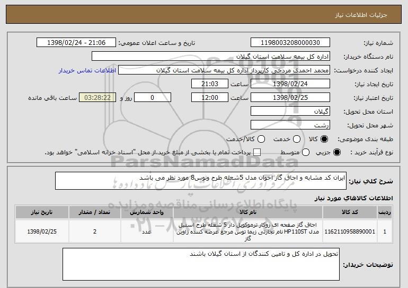Screen dimensions: 408x288
Task: Click the واحد شمارش column header
Action: click(147, 212)
